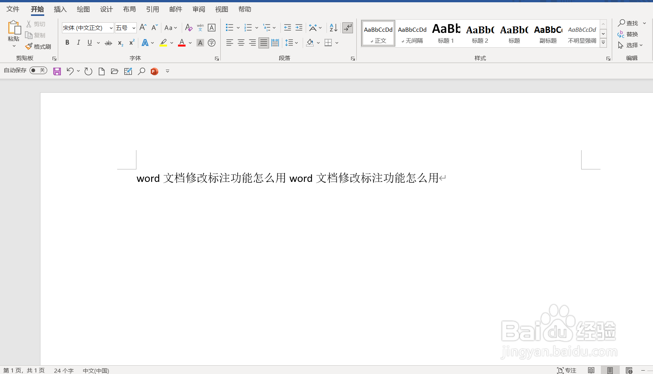Toggle Underline formatting
This screenshot has width=653, height=374.
[90, 43]
